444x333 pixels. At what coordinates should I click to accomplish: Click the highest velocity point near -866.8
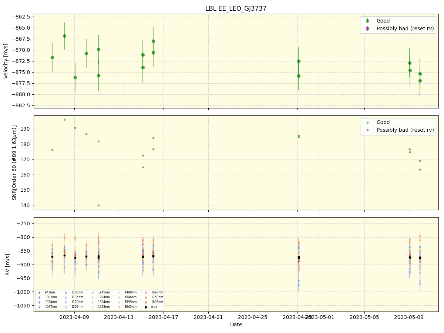[x=64, y=36]
